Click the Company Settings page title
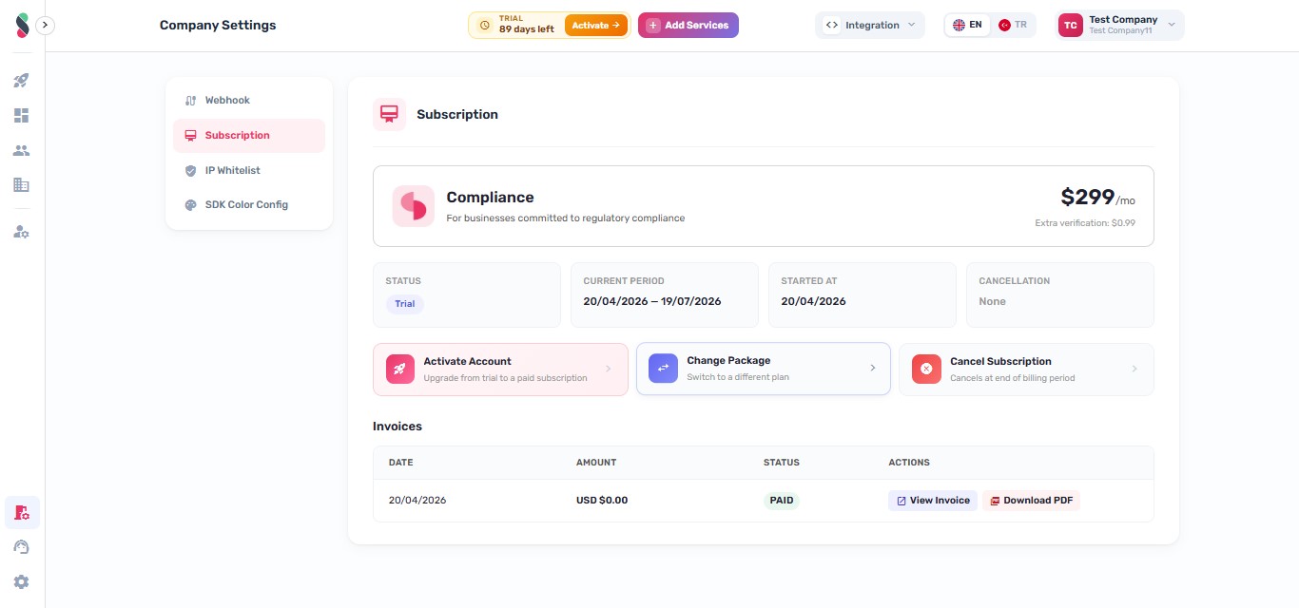Image resolution: width=1299 pixels, height=608 pixels. [218, 26]
